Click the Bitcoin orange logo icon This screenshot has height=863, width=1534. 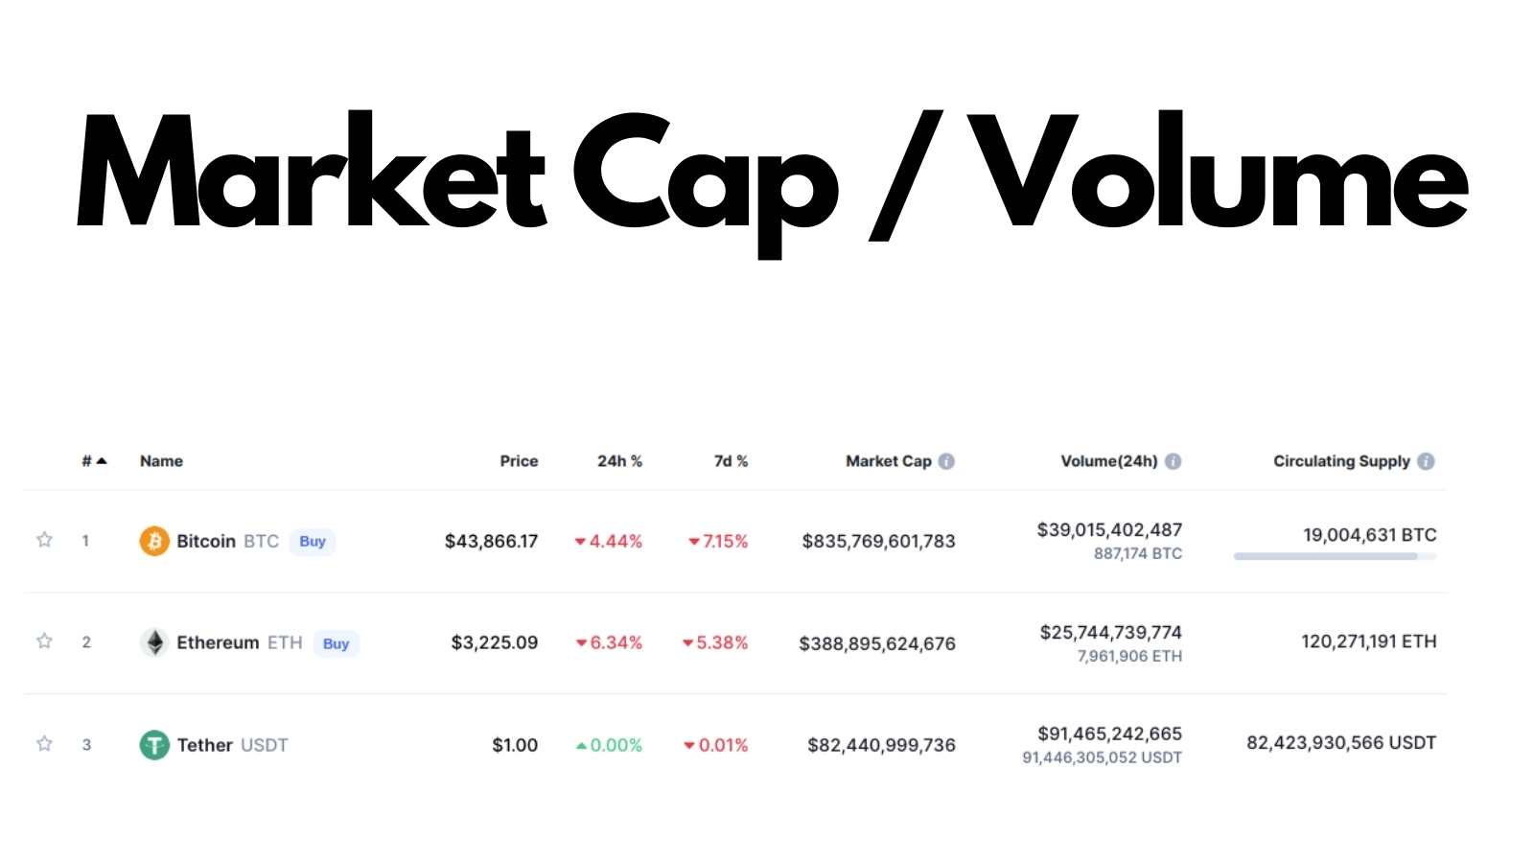154,541
